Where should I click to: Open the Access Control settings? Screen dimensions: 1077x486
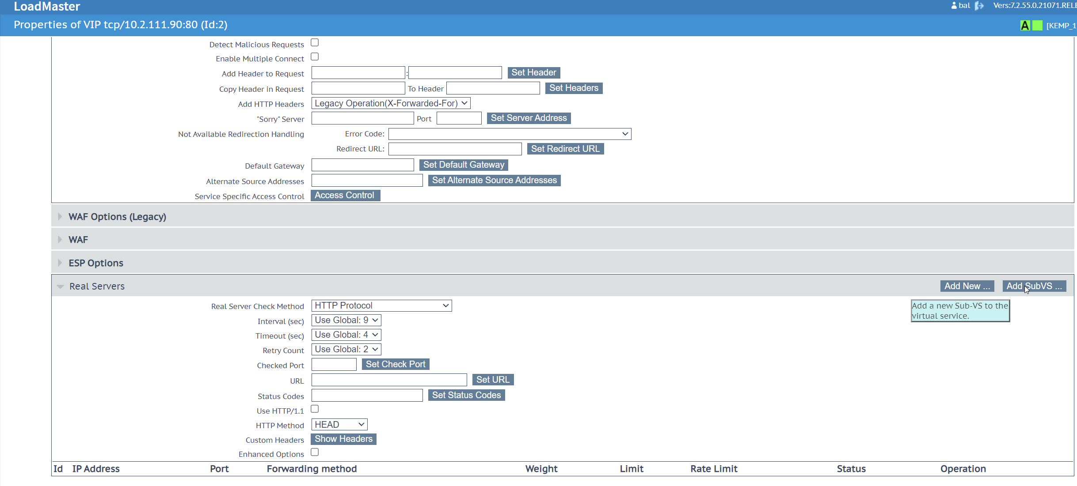[345, 195]
